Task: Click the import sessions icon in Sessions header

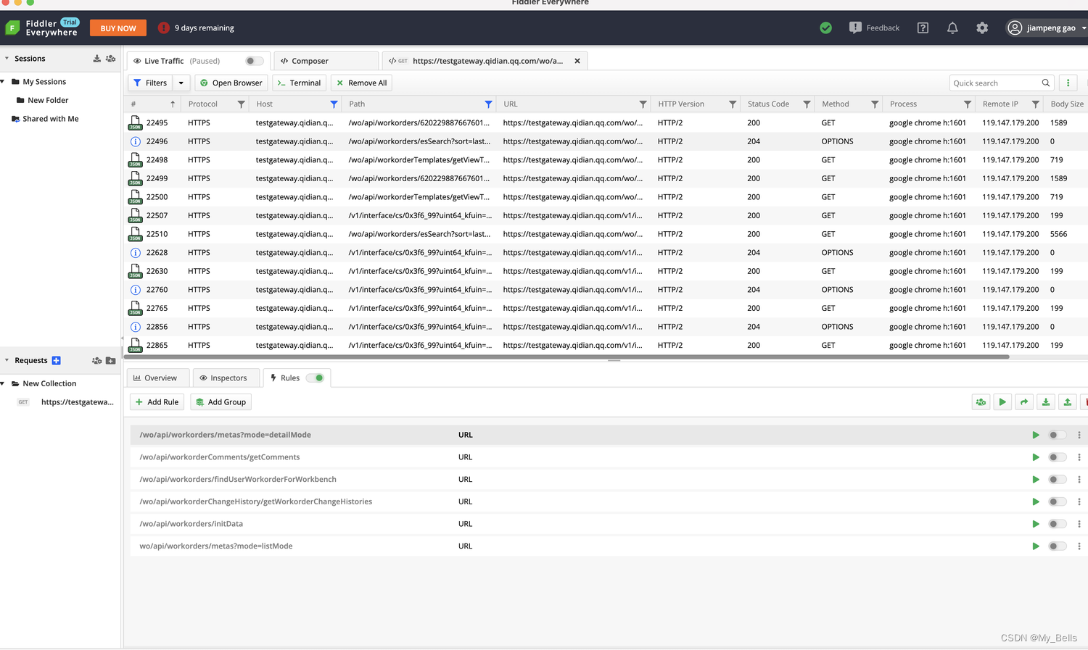Action: (97, 59)
